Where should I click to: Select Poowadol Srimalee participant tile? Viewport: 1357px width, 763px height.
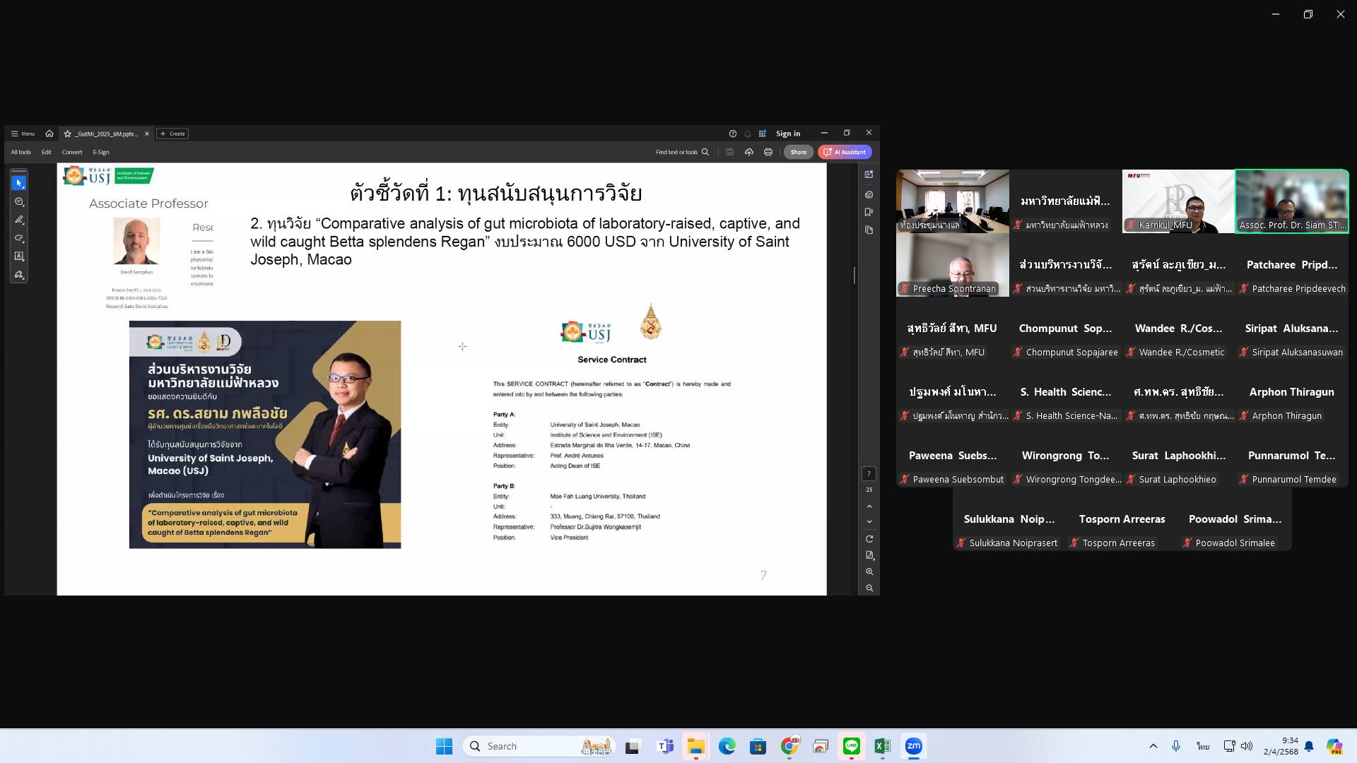click(x=1235, y=519)
